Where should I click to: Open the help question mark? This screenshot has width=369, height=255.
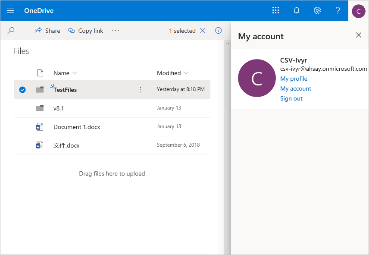338,10
